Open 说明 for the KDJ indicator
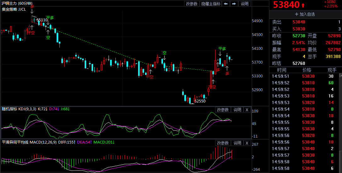 click(x=237, y=110)
